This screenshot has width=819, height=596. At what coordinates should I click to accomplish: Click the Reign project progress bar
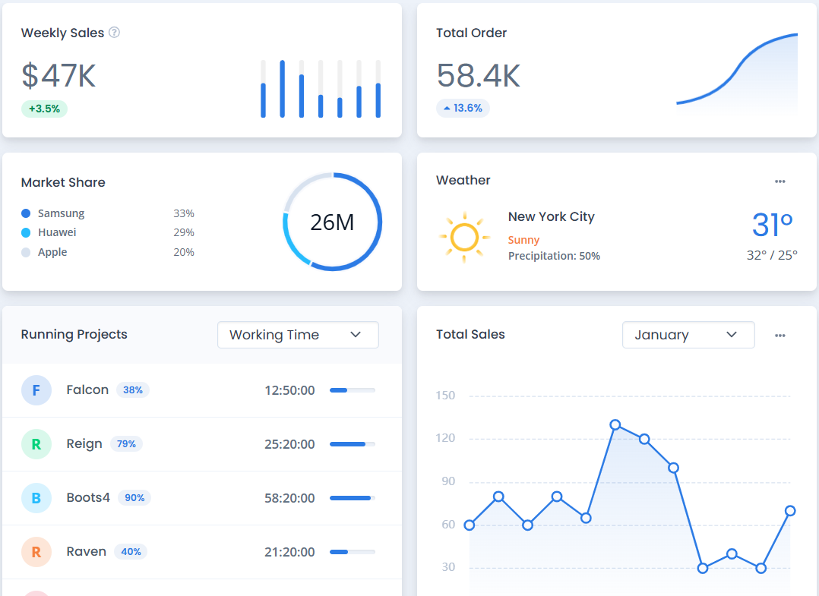352,444
